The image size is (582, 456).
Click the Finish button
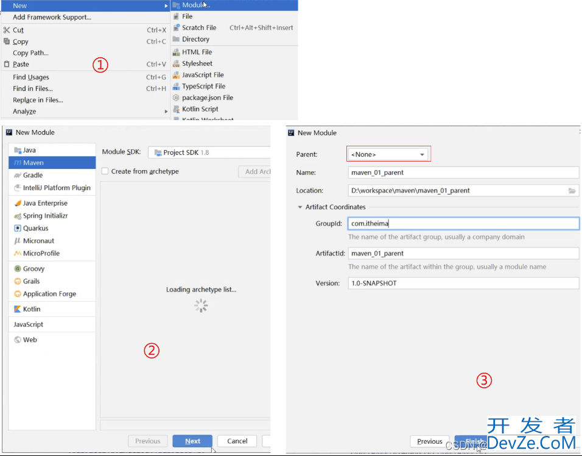[x=474, y=441]
